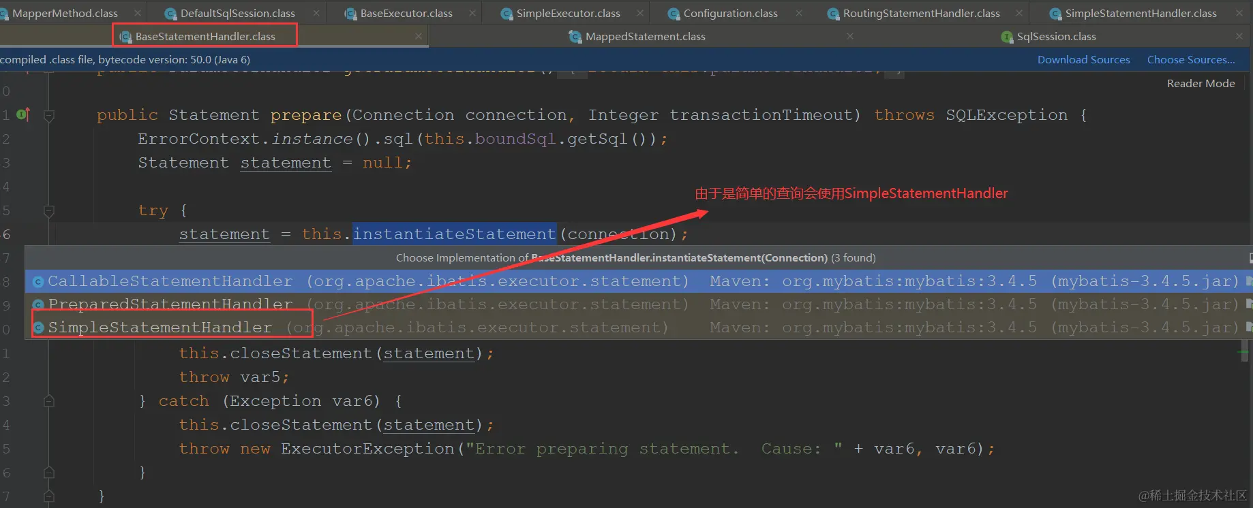This screenshot has width=1253, height=508.
Task: Switch to the BaseExecutor.class tab
Action: pyautogui.click(x=406, y=13)
